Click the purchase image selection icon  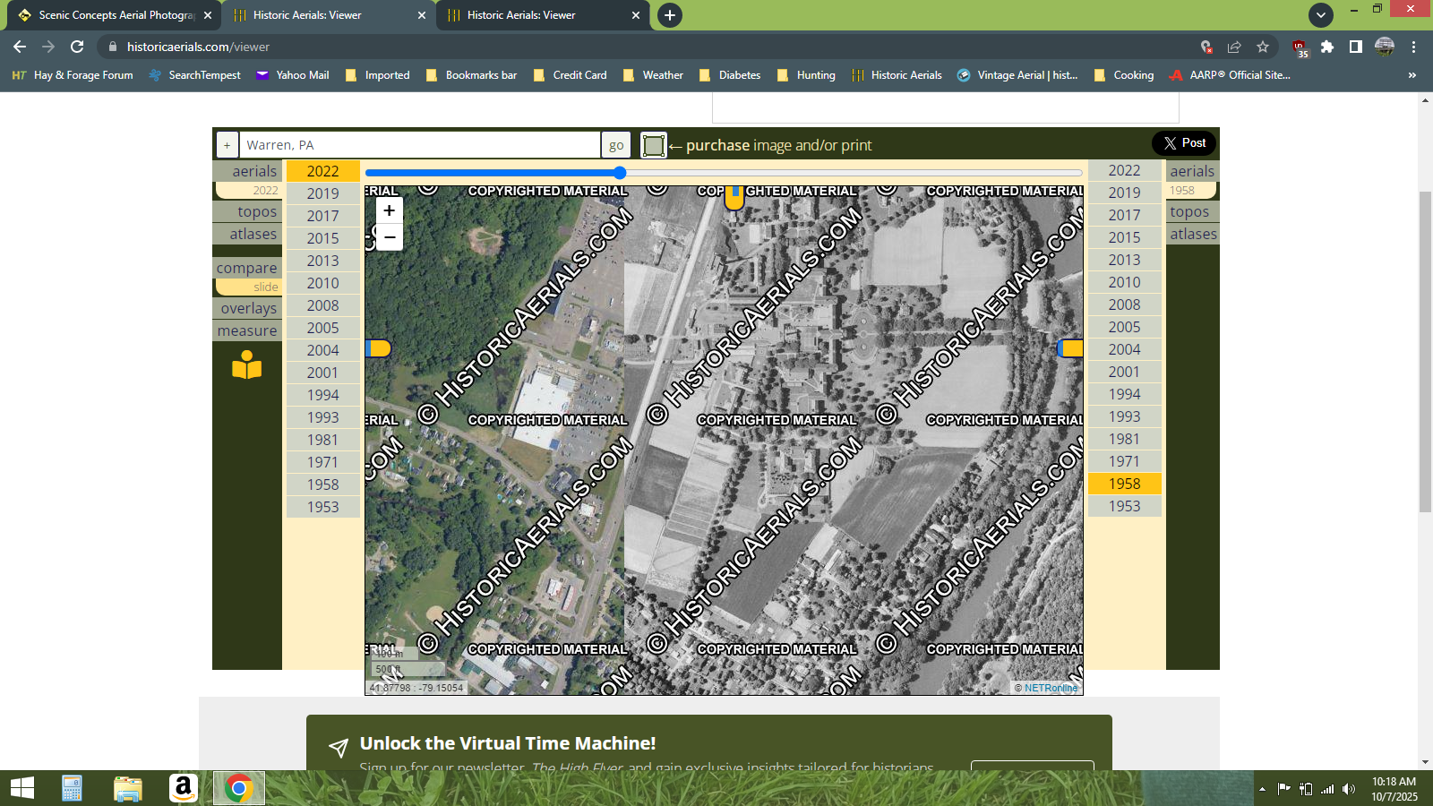tap(654, 145)
